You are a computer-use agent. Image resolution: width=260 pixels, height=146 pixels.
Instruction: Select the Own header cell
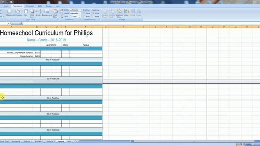pyautogui.click(x=65, y=45)
